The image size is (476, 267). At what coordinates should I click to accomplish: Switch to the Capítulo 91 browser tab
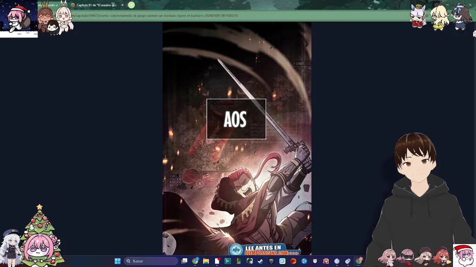click(97, 5)
